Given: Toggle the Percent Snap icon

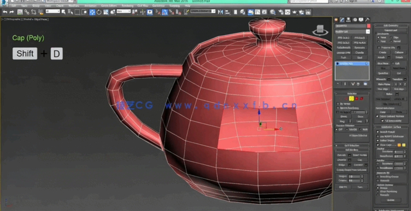Looking at the screenshot, I should coord(171,12).
